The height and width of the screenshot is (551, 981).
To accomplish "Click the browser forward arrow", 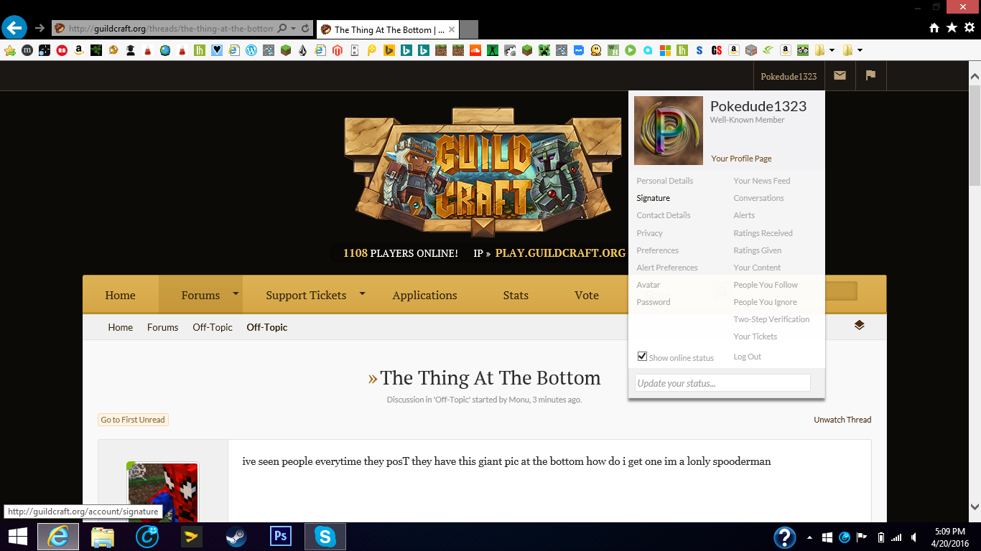I will [39, 28].
